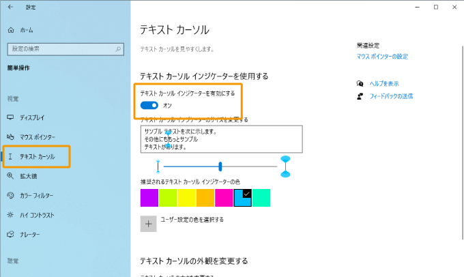
Task: Click the 簡単操作 sidebar heading
Action: [x=18, y=68]
